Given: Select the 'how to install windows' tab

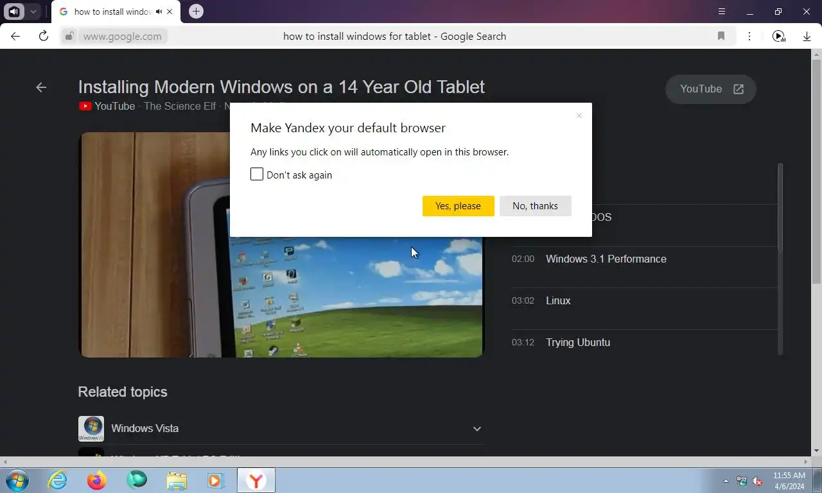Looking at the screenshot, I should pyautogui.click(x=113, y=12).
